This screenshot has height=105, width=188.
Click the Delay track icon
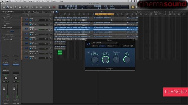coord(27,19)
